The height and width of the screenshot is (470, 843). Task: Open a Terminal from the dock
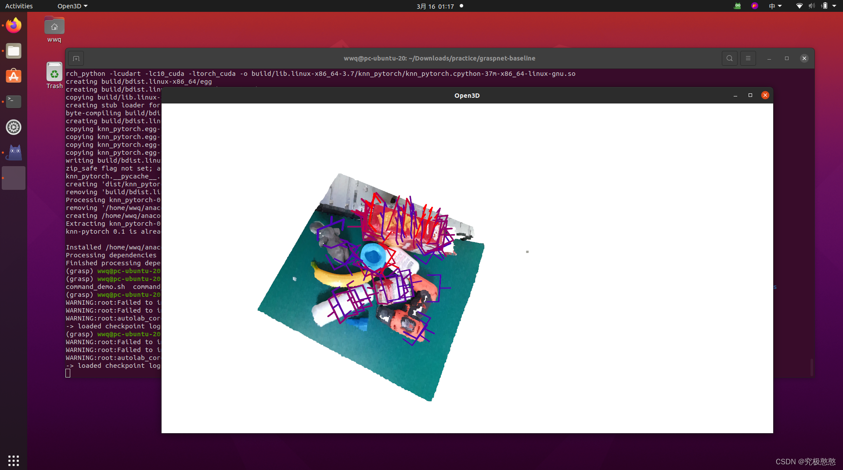pyautogui.click(x=13, y=101)
